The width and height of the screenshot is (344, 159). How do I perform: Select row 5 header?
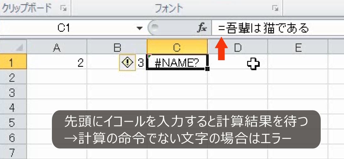point(13,122)
